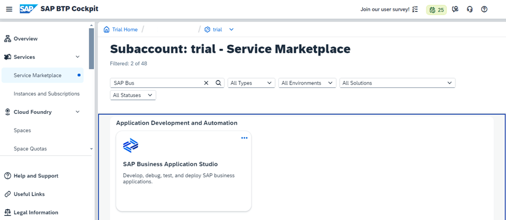Screen dimensions: 506x220
Task: Click the Cloud Foundry icon
Action: [x=8, y=112]
